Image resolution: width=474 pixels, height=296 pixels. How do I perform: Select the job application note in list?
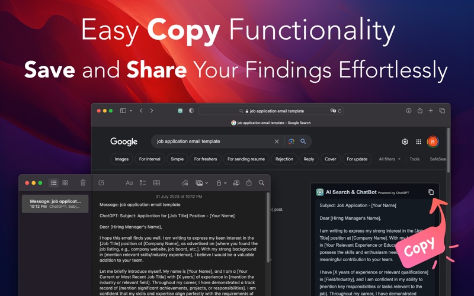(55, 204)
